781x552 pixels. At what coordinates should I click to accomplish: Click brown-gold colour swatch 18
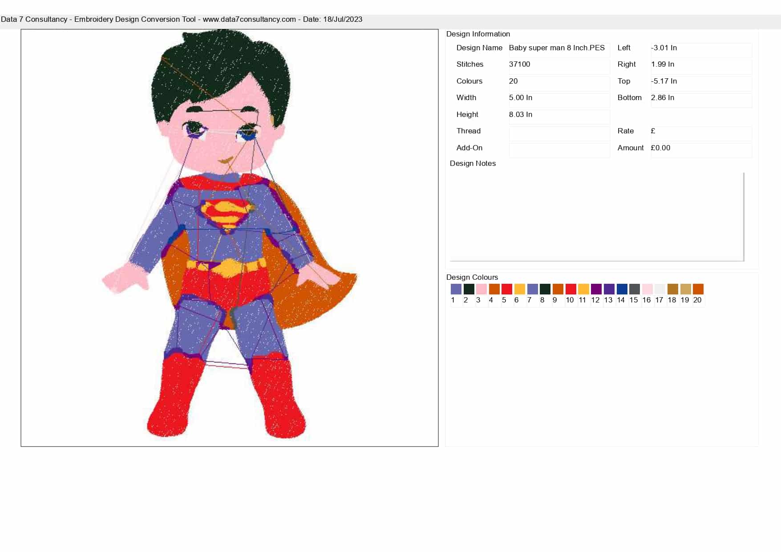673,289
